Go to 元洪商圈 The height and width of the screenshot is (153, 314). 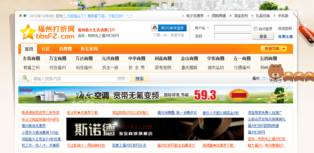pyautogui.click(x=110, y=59)
